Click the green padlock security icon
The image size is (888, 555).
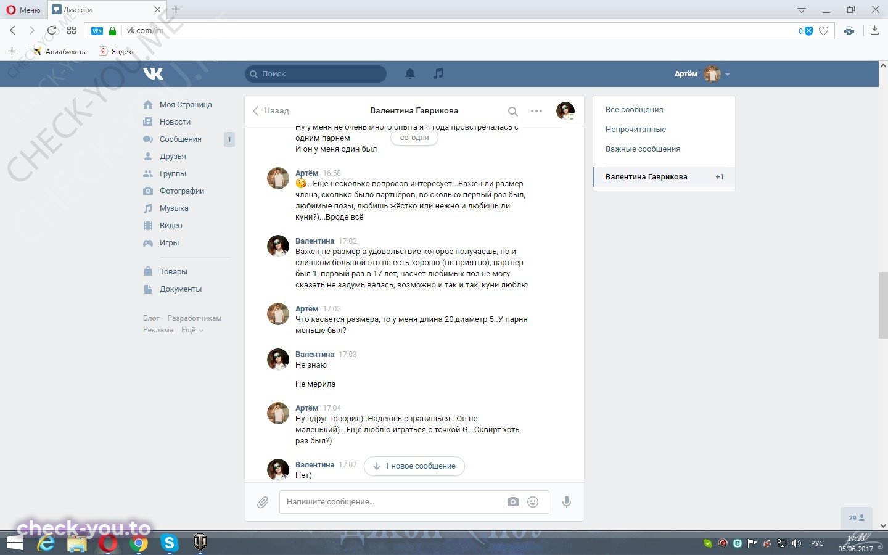tap(112, 31)
